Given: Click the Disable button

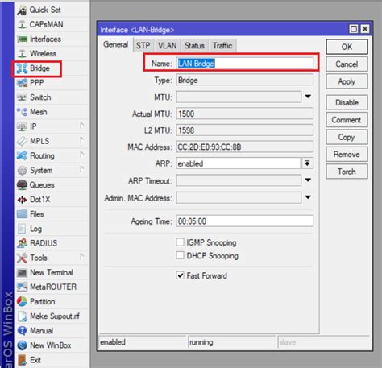Looking at the screenshot, I should [347, 102].
